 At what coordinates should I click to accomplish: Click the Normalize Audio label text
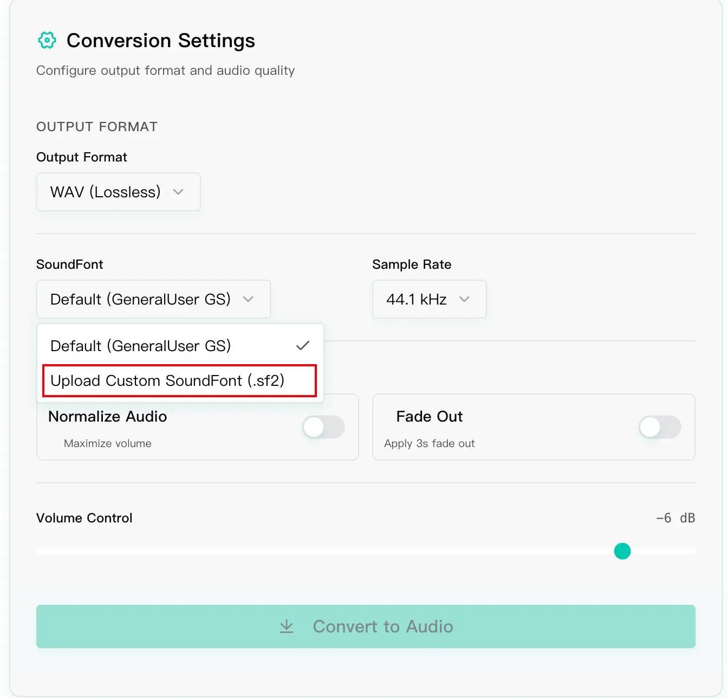click(108, 416)
